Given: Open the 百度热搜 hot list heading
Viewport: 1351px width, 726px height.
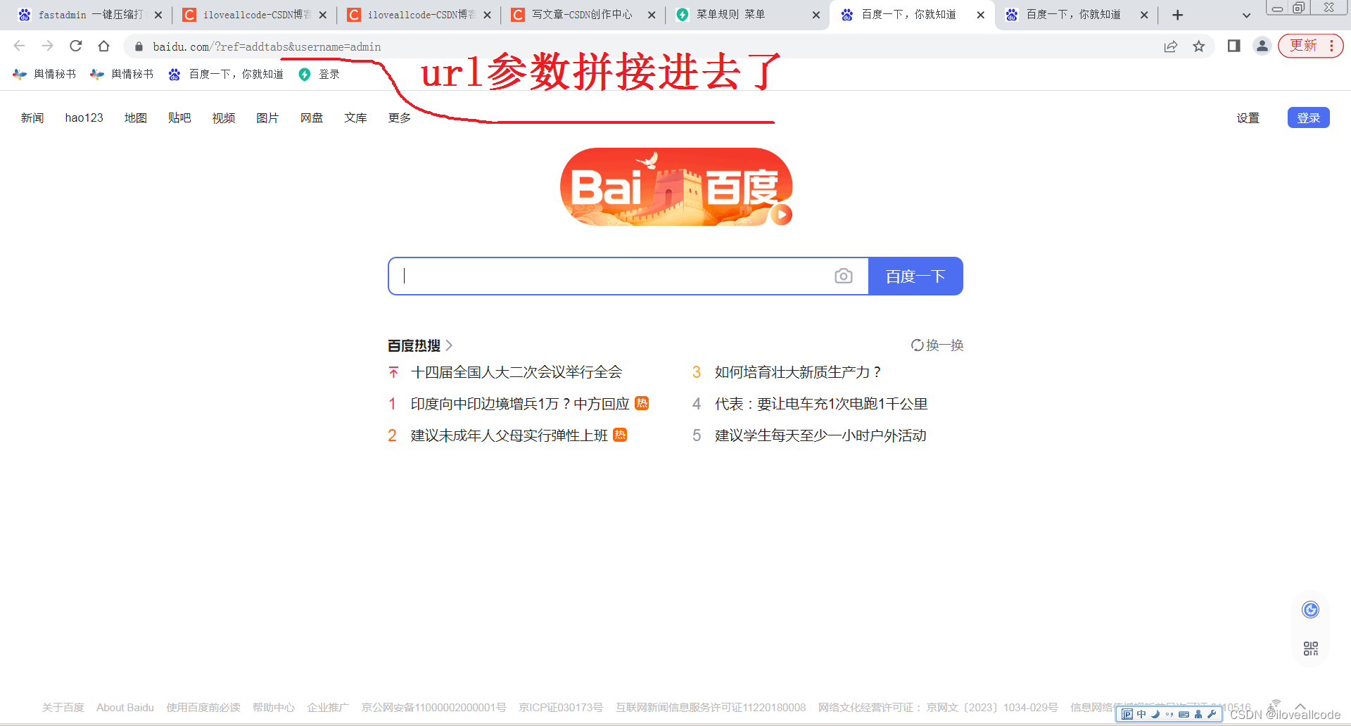Looking at the screenshot, I should point(420,345).
